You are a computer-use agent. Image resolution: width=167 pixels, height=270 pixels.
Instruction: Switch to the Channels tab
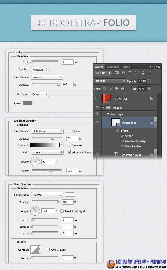point(112,67)
